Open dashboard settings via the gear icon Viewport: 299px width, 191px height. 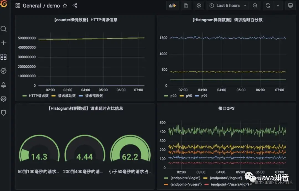pos(199,6)
